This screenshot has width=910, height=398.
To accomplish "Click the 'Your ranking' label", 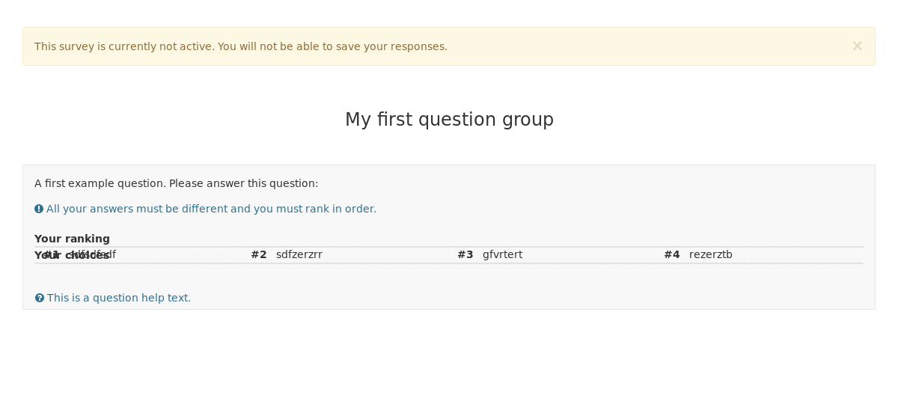I will pos(72,239).
